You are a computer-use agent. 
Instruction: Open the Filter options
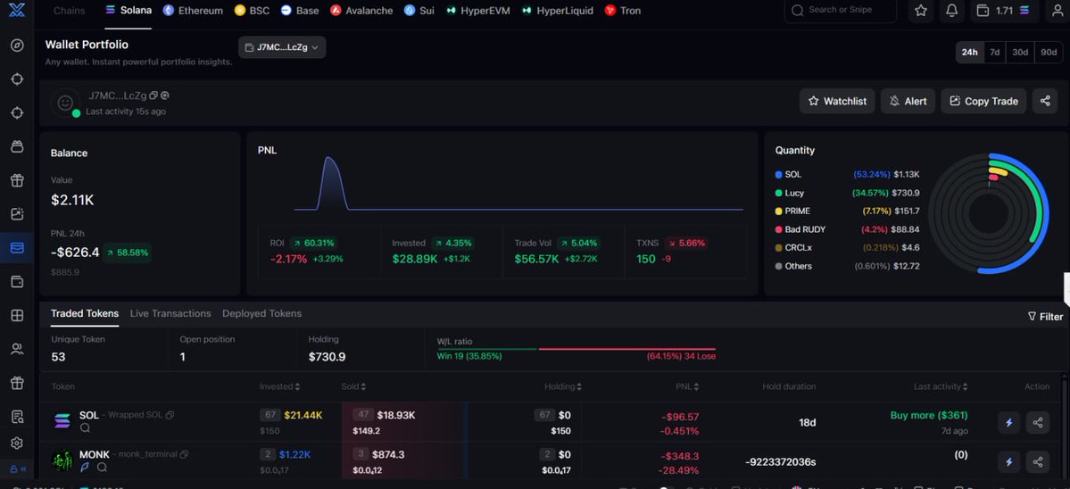(x=1045, y=317)
